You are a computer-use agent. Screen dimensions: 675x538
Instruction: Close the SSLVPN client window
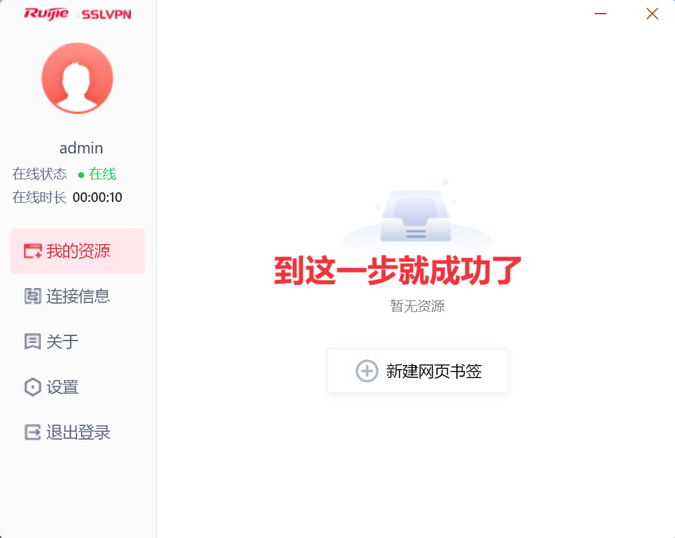click(652, 14)
